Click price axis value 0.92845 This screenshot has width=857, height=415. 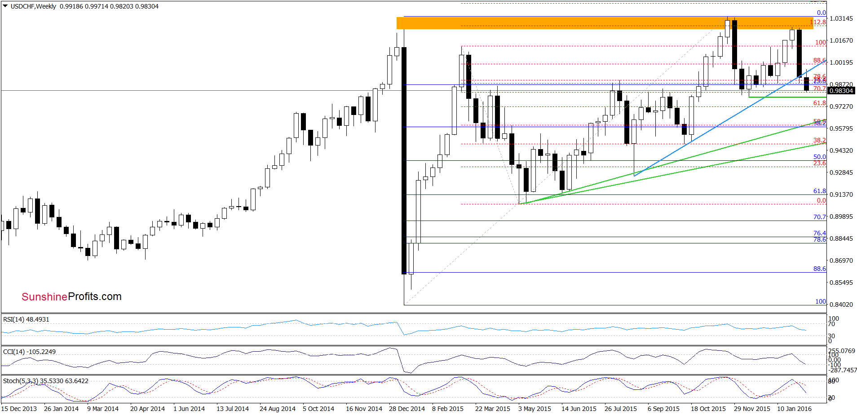click(x=841, y=172)
